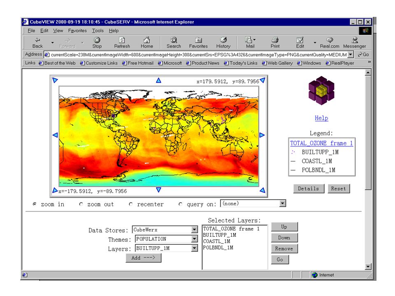This screenshot has height=296, width=395.
Task: Pan map south with bottom arrow
Action: pyautogui.click(x=158, y=190)
